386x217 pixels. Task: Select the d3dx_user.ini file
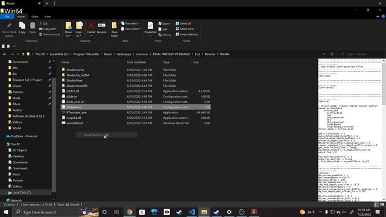(x=75, y=102)
